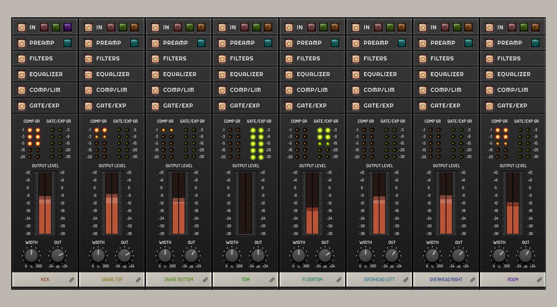Open the ROOM PREAMP section label
Screen dimensions: 557x307
point(510,43)
